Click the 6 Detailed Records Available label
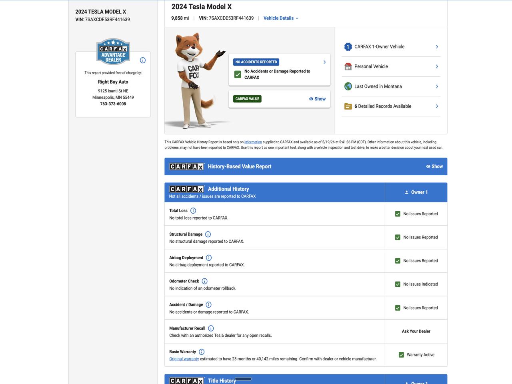The height and width of the screenshot is (384, 512). pos(383,106)
